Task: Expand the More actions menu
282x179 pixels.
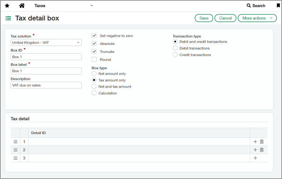Action: coord(257,18)
